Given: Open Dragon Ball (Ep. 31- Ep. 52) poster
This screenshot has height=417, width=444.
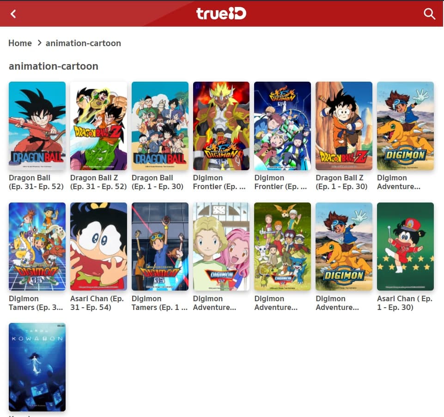Looking at the screenshot, I should 37,126.
